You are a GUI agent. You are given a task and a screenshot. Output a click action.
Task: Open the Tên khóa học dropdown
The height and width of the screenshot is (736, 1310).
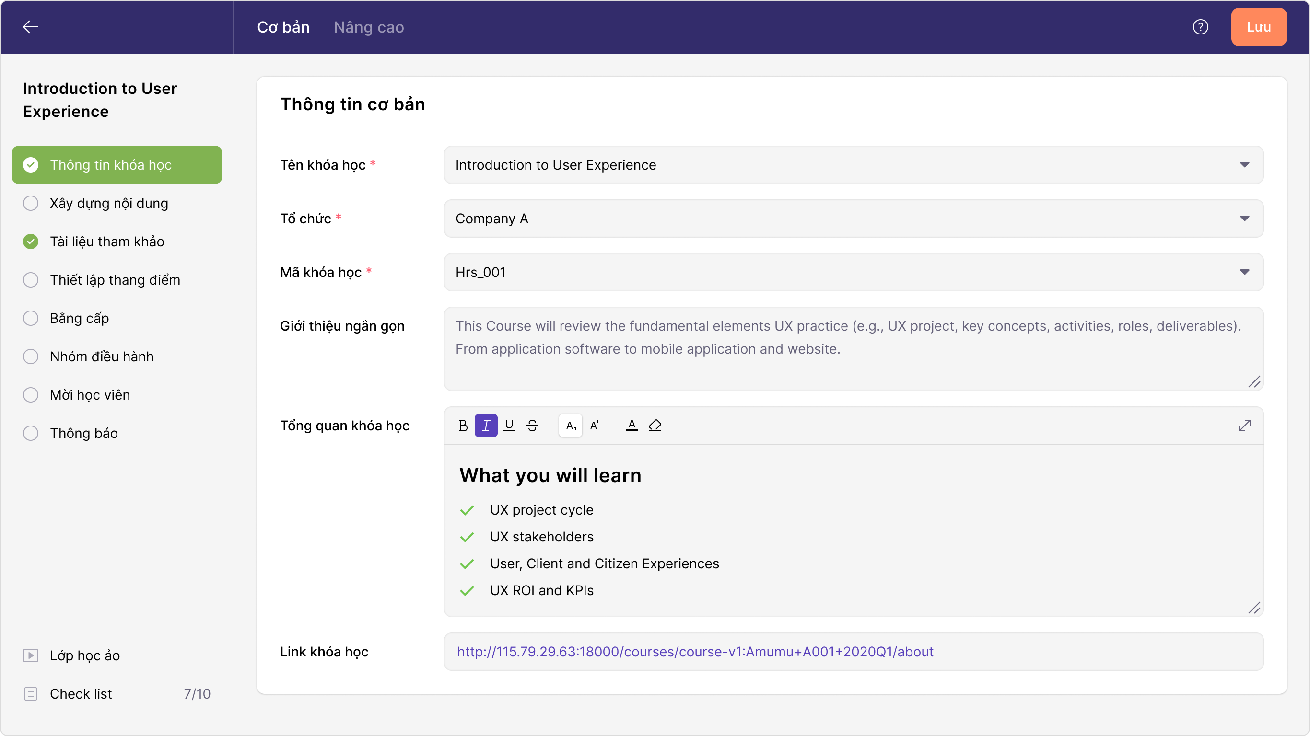[1244, 165]
